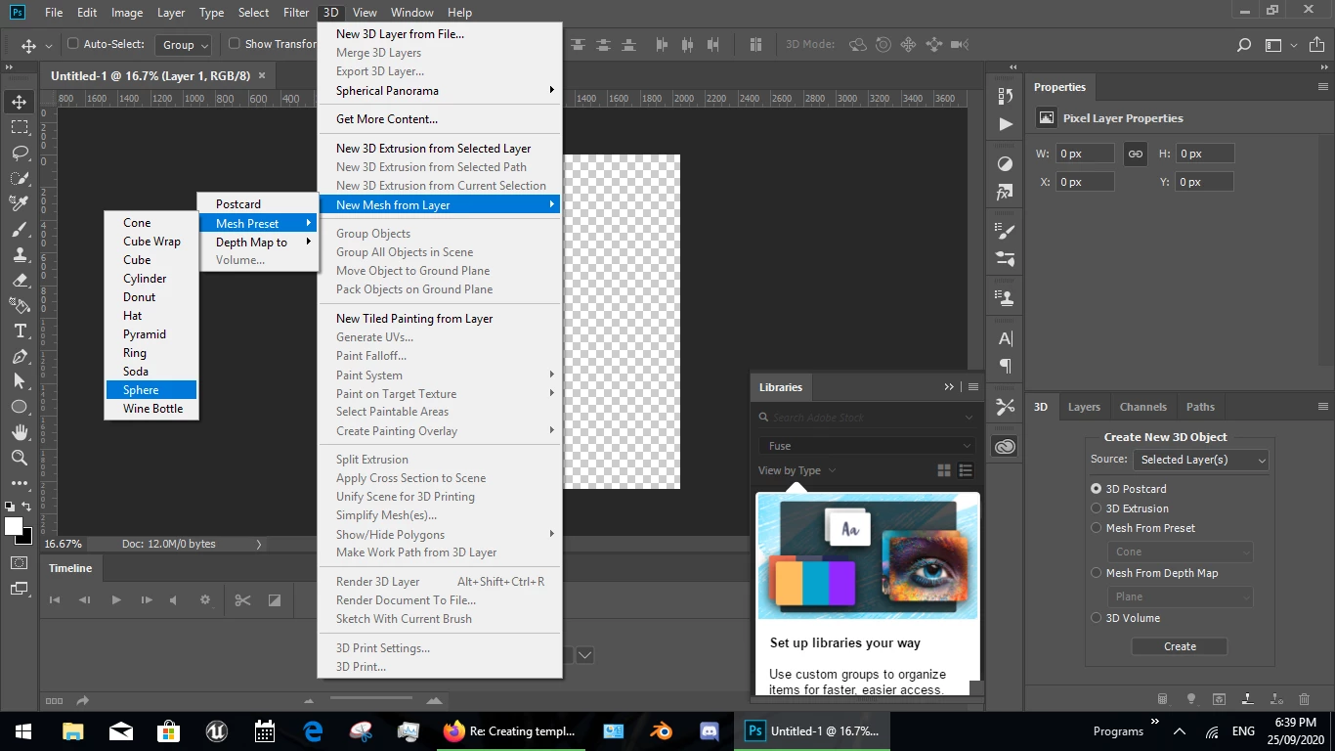
Task: Switch to the Layers tab
Action: point(1084,407)
